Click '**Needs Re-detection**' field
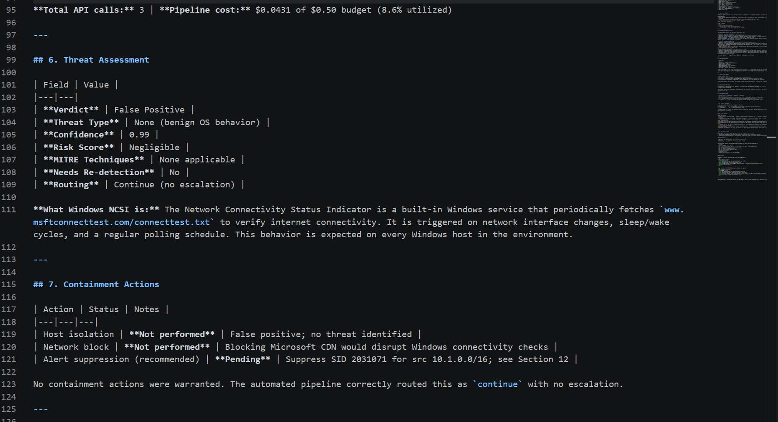The width and height of the screenshot is (778, 422). (99, 172)
